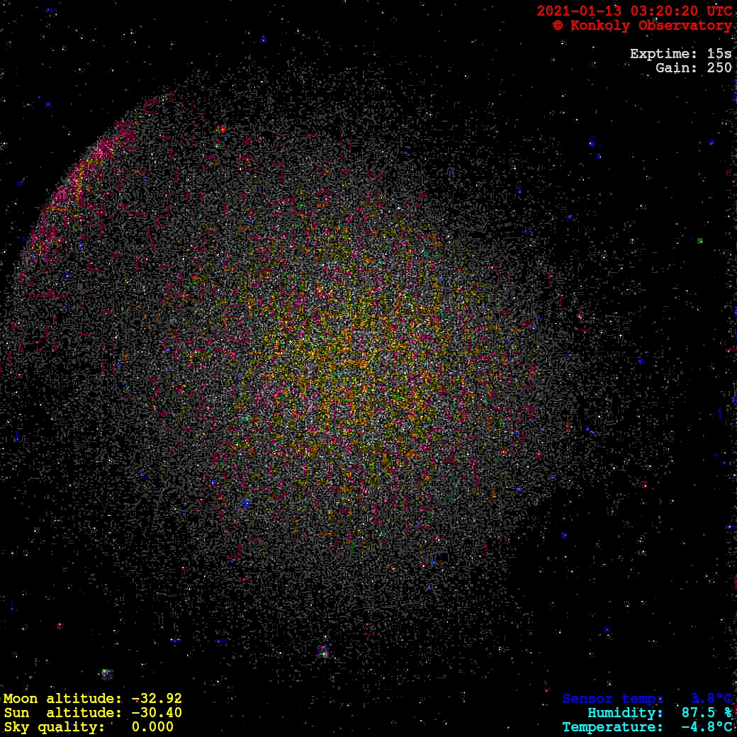Click the Humidity value 87.5 %
Viewport: 737px width, 737px height.
click(x=707, y=713)
